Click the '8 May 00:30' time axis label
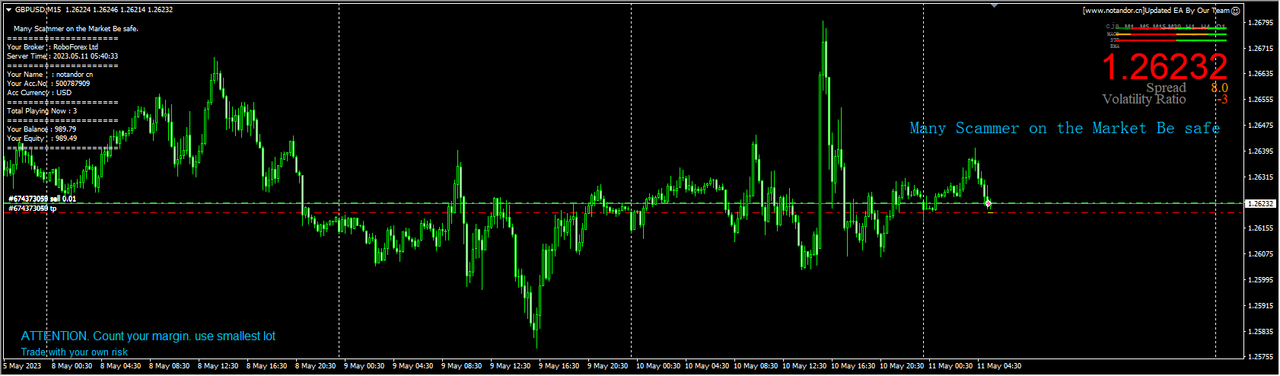This screenshot has width=1280, height=376. tap(72, 366)
